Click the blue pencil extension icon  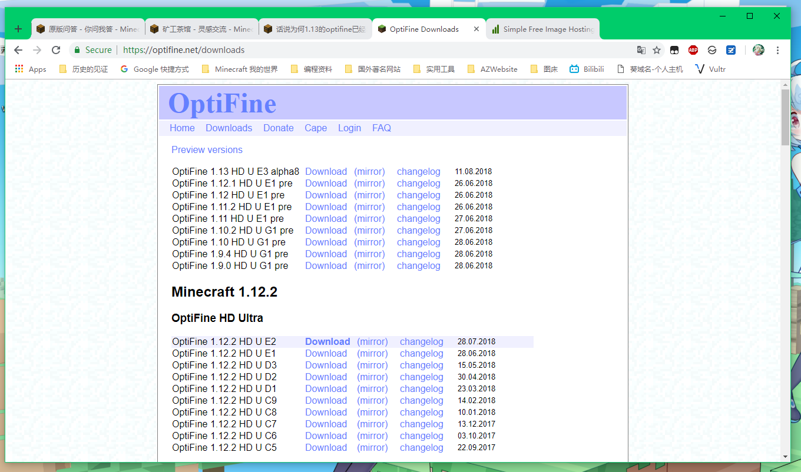[731, 50]
